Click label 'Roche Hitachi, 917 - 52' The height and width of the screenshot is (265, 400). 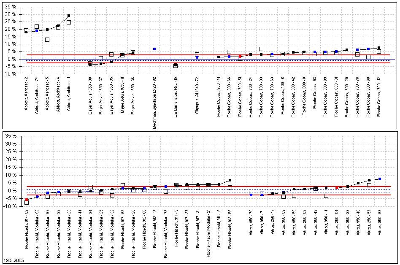click(26, 229)
